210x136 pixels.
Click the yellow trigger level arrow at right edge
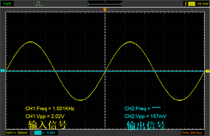(207, 71)
